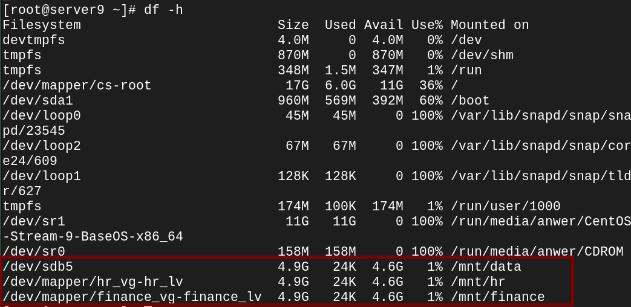Click the 'Avail' column header
The image size is (631, 307).
tap(384, 25)
